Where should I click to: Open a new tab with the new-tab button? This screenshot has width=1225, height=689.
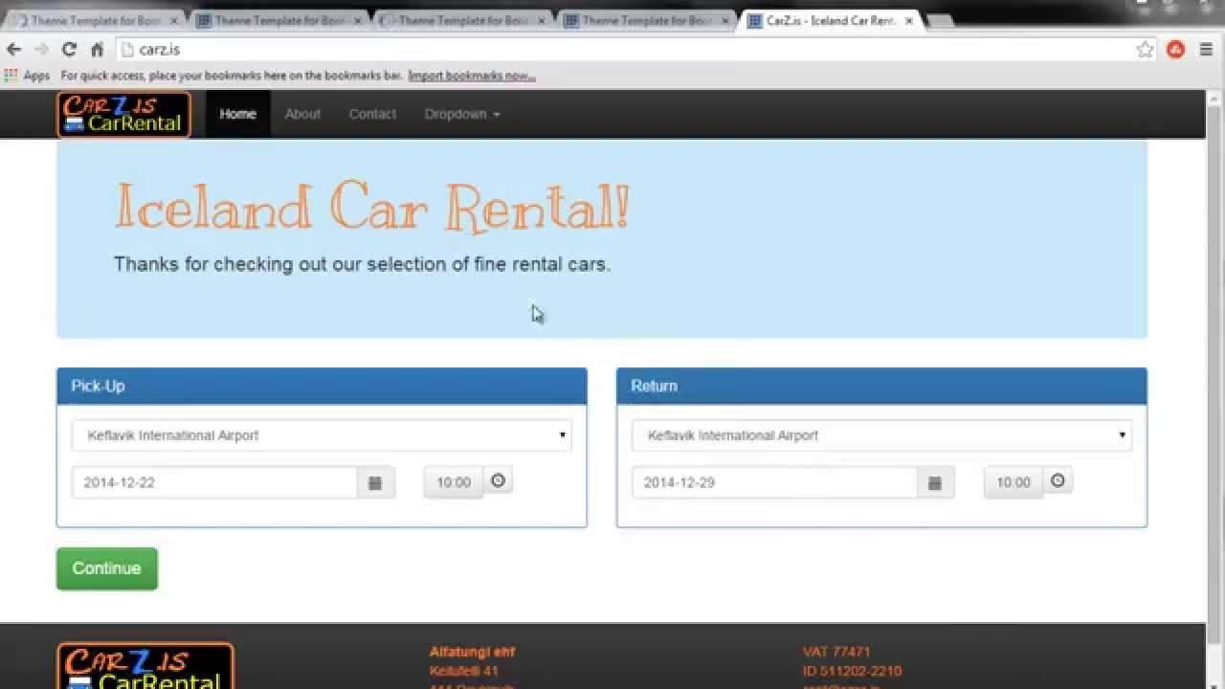tap(940, 21)
